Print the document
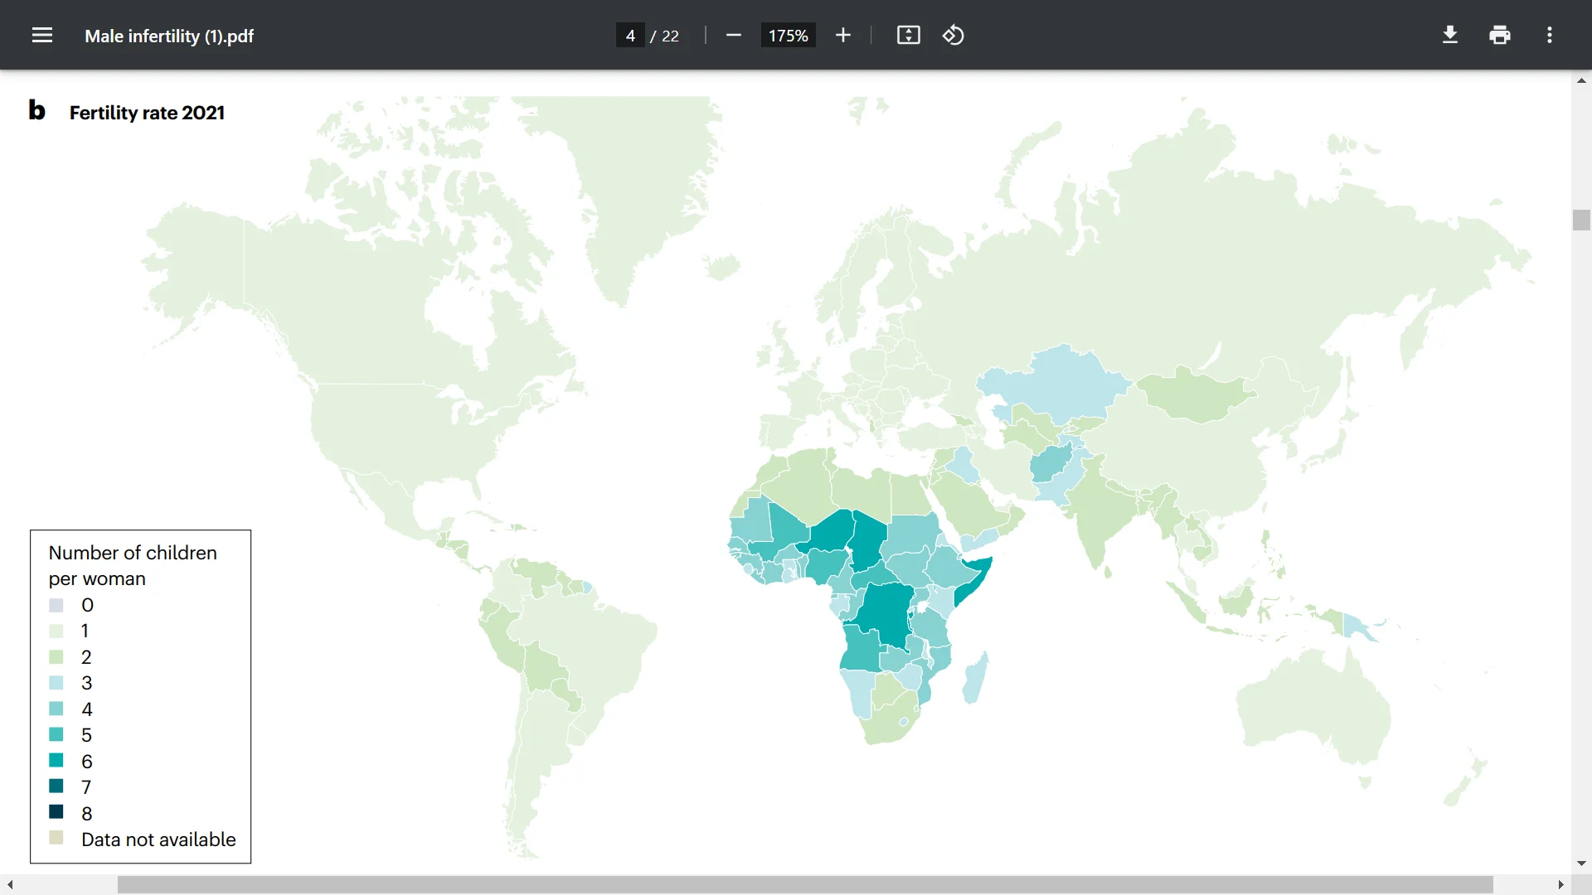 (x=1500, y=36)
